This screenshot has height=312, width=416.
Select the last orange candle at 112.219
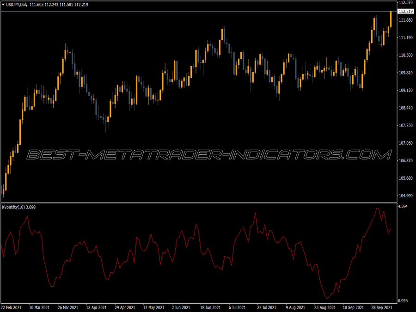tap(391, 19)
